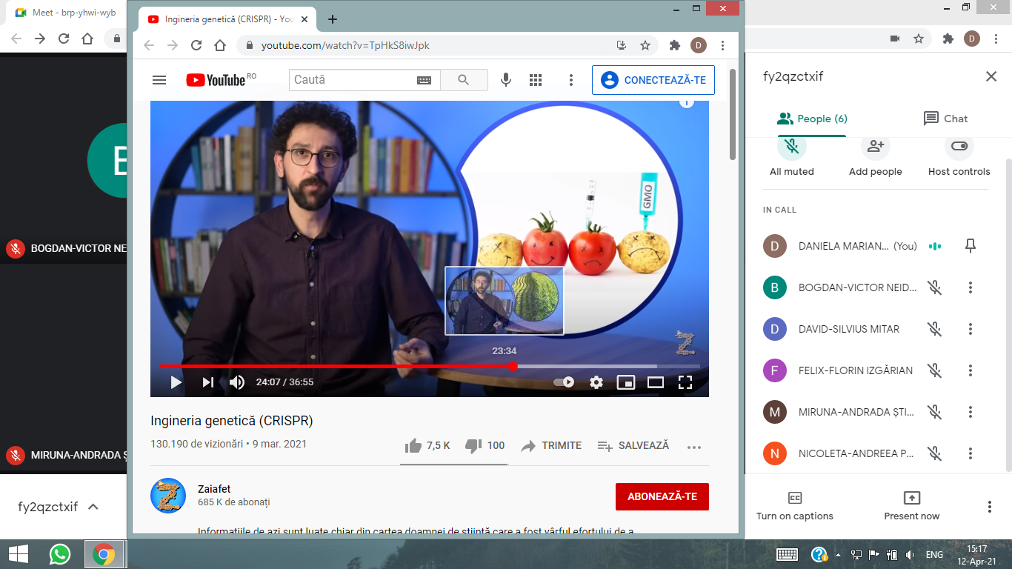Open the Zaiafet channel name link

[x=214, y=489]
